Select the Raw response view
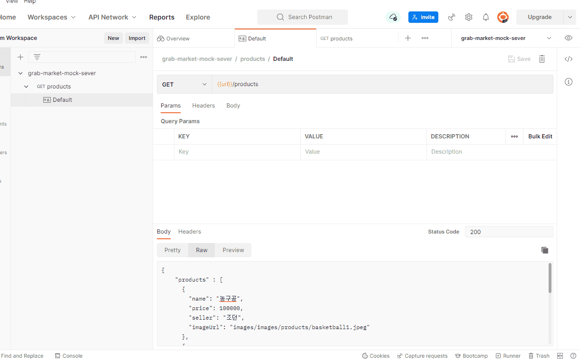Image resolution: width=580 pixels, height=361 pixels. point(202,250)
